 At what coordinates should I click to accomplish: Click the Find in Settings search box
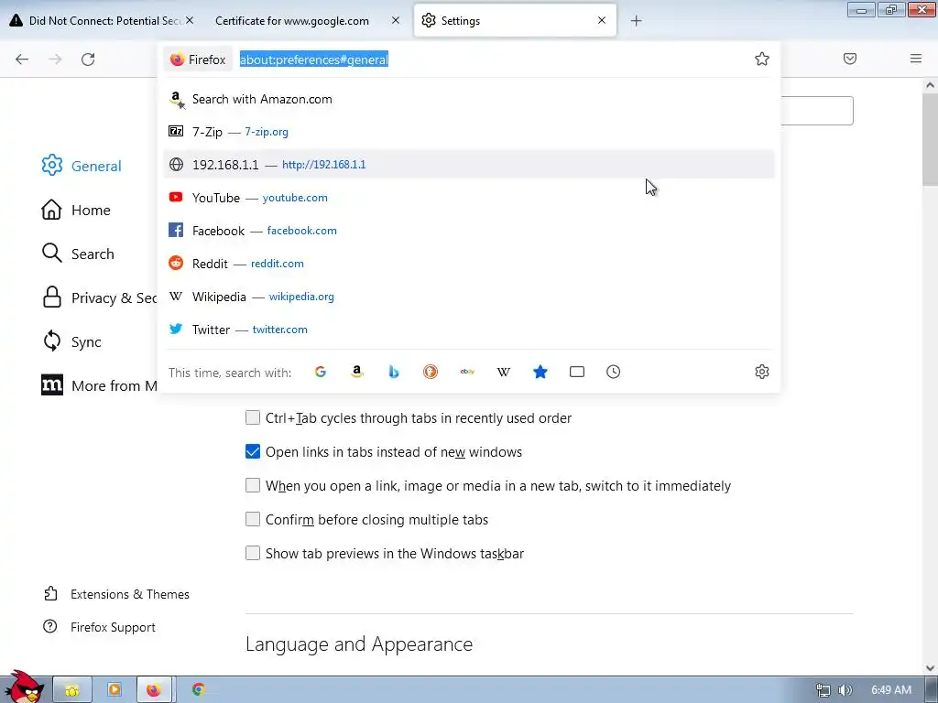pyautogui.click(x=817, y=111)
